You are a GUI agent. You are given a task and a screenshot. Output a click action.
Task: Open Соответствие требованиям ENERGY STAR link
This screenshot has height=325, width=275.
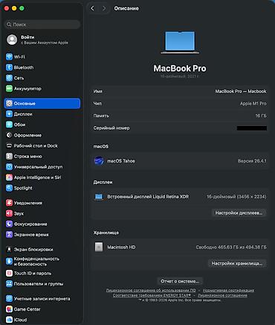tap(152, 295)
